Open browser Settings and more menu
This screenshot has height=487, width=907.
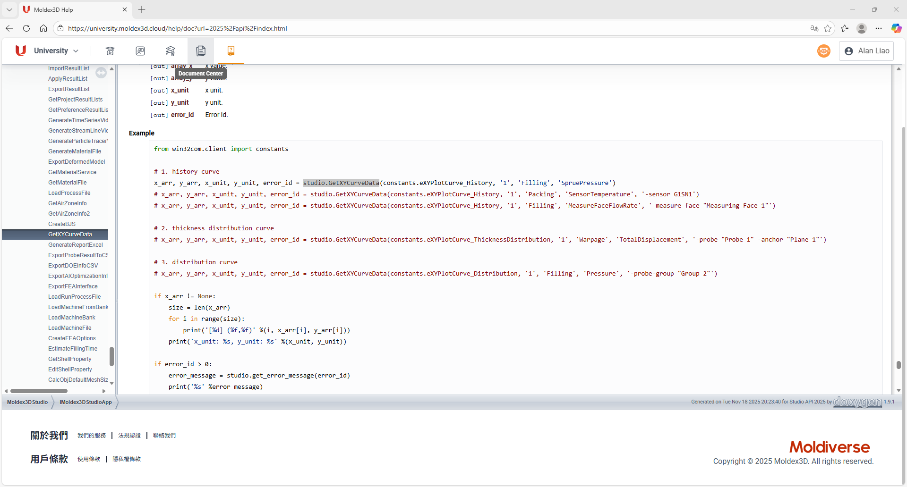click(879, 28)
